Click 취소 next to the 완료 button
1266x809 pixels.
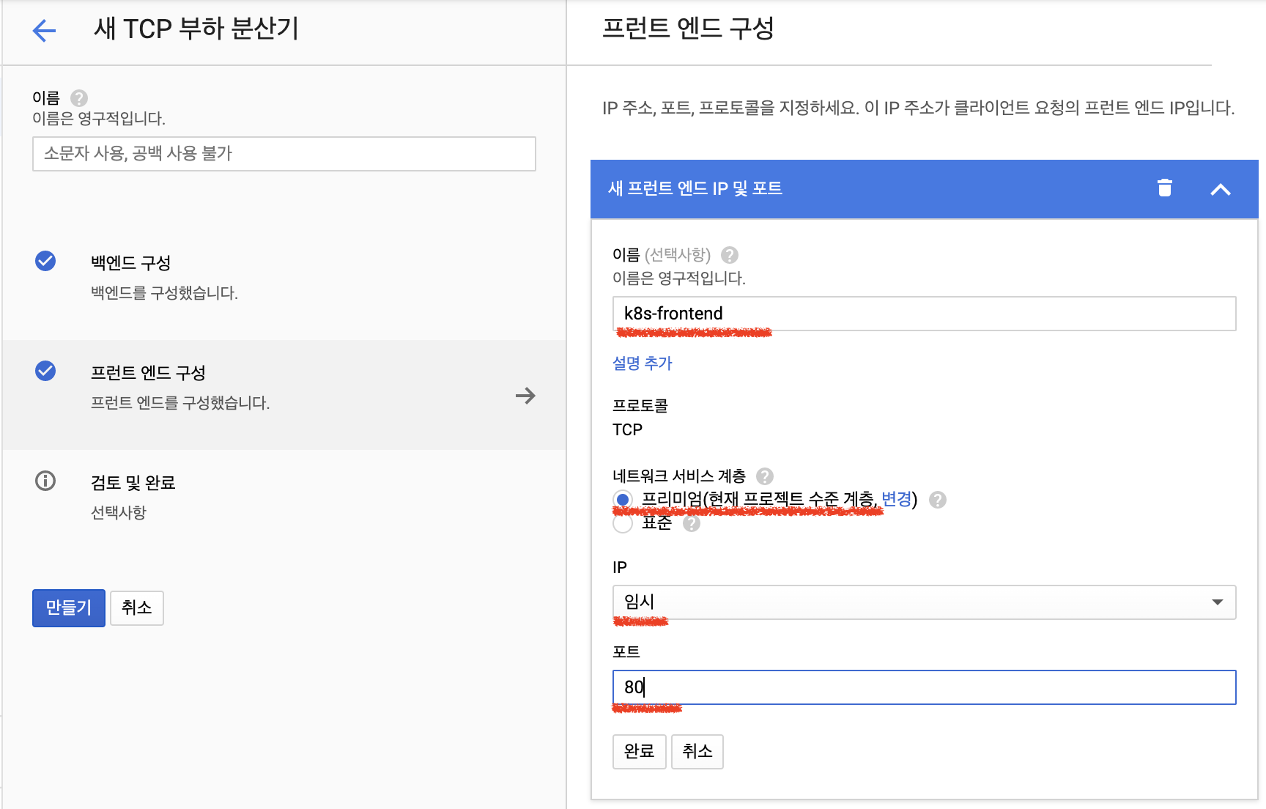(697, 752)
